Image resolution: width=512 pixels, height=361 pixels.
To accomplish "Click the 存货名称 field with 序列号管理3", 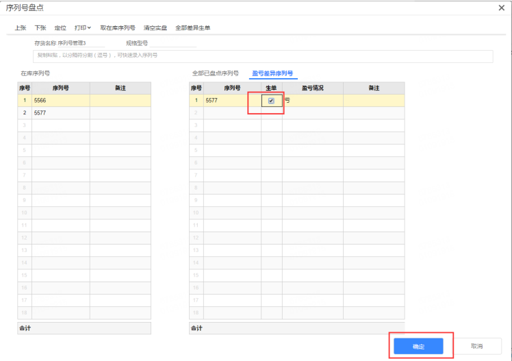I will click(x=81, y=43).
